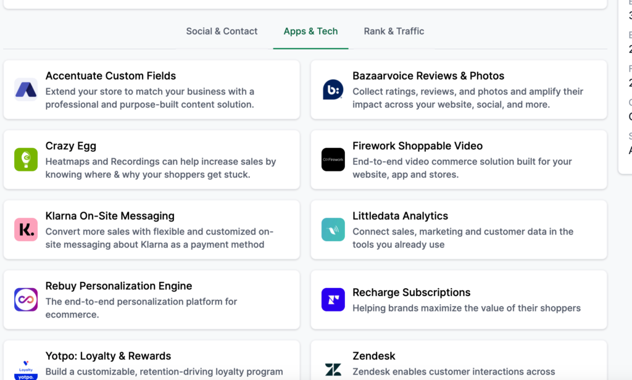632x380 pixels.
Task: Open the Bazaarvoice Reviews & Photos title
Action: coord(428,76)
